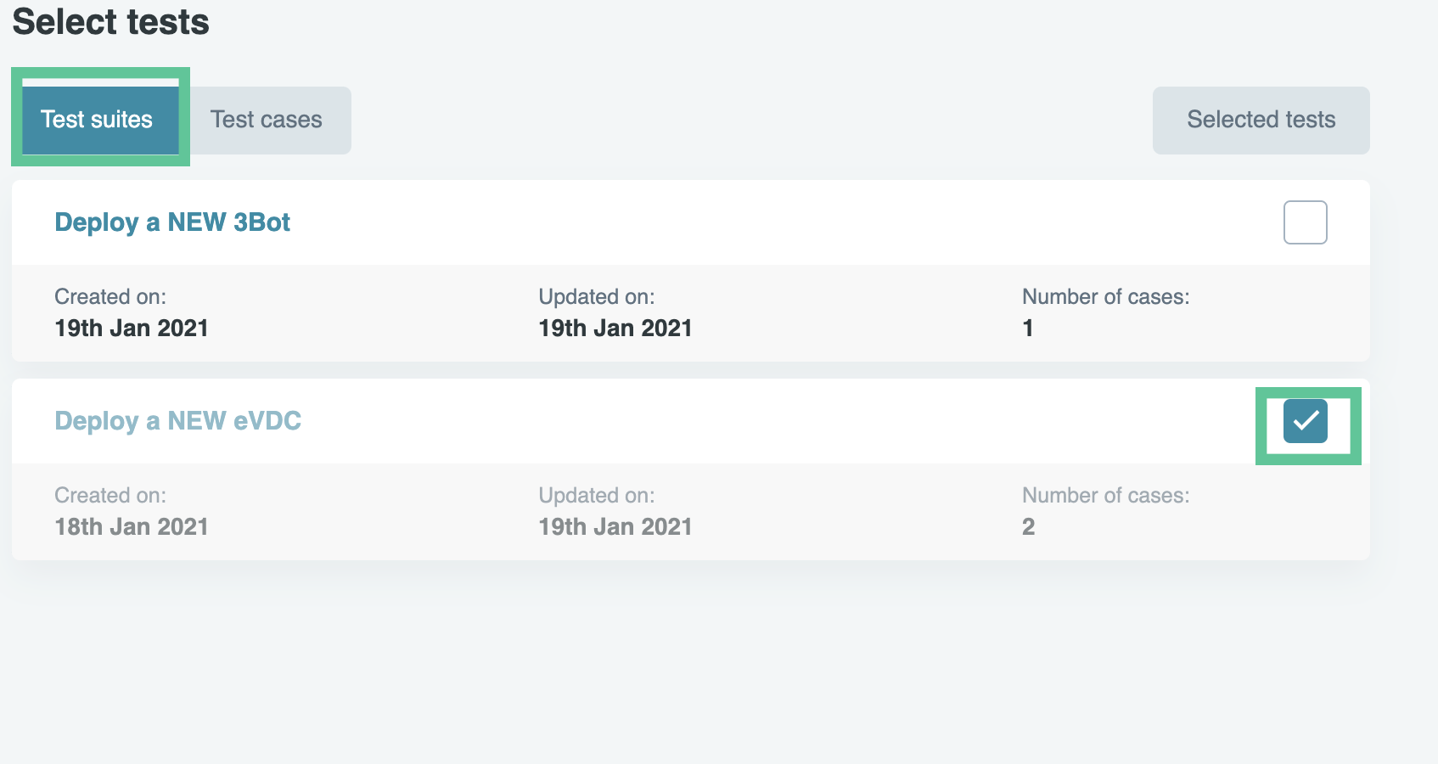
Task: Click the Select tests heading
Action: click(x=111, y=22)
